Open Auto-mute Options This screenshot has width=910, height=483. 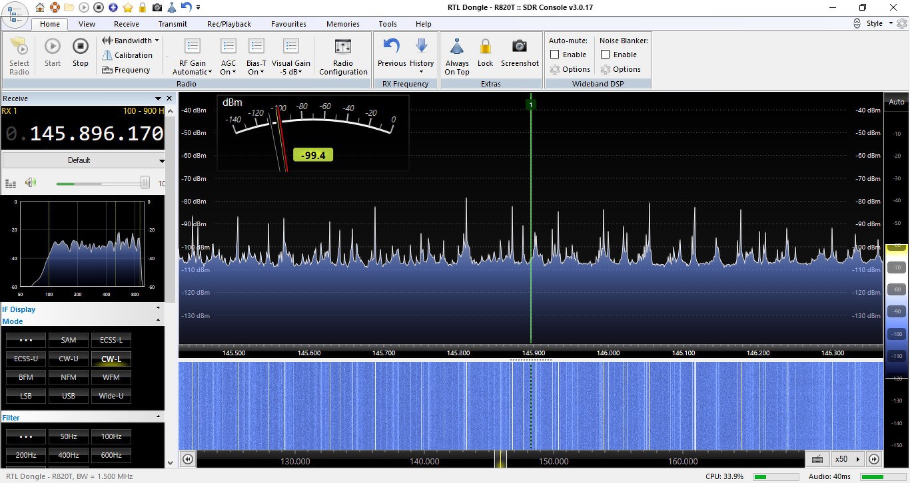[570, 69]
